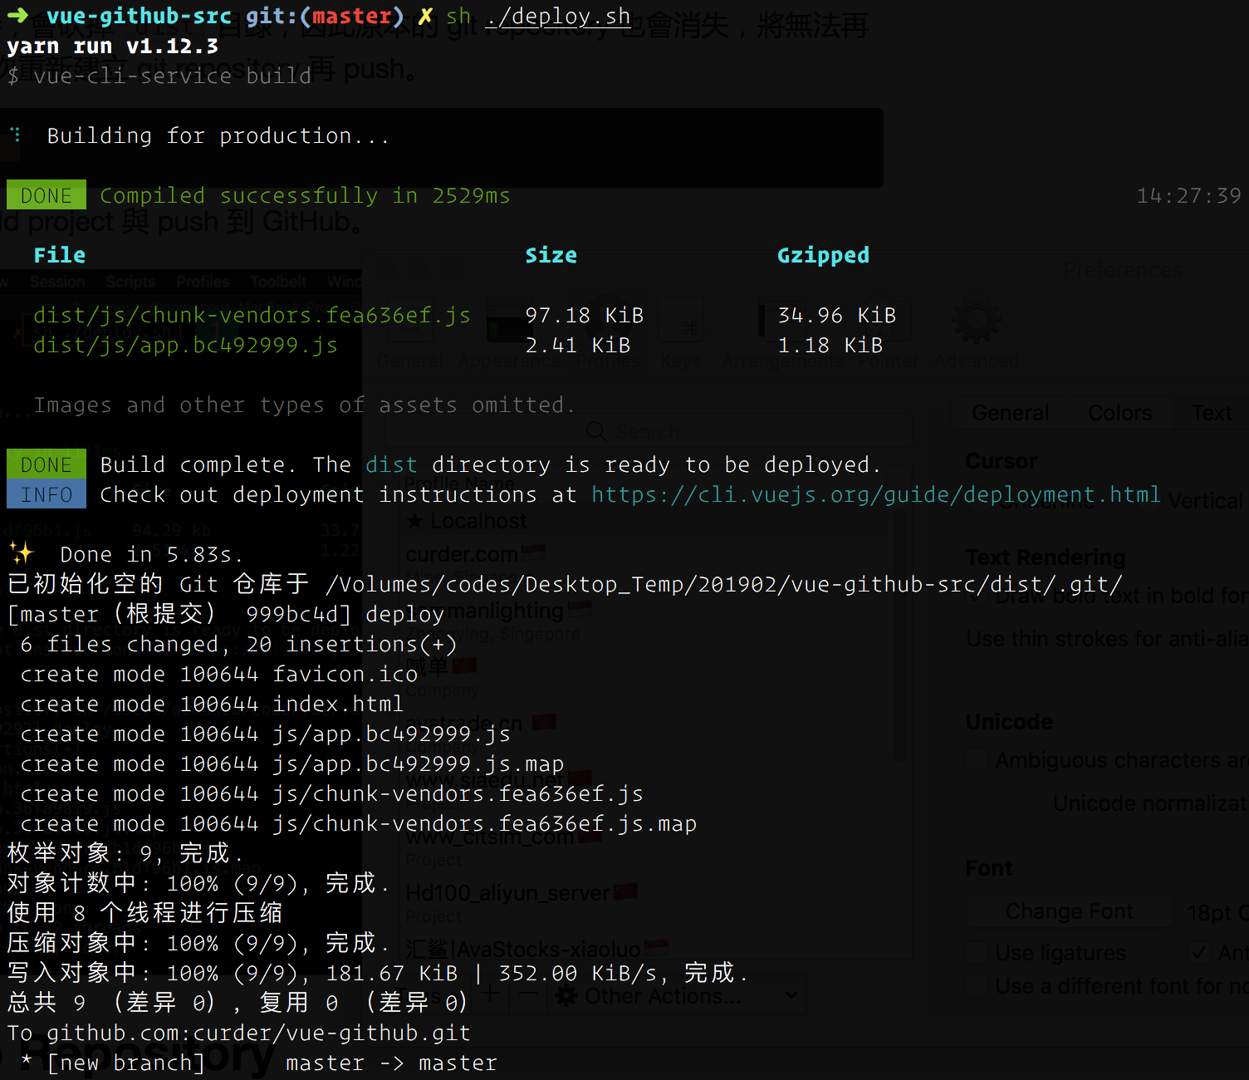Image resolution: width=1249 pixels, height=1080 pixels.
Task: Select the Colors tab
Action: pos(1119,413)
